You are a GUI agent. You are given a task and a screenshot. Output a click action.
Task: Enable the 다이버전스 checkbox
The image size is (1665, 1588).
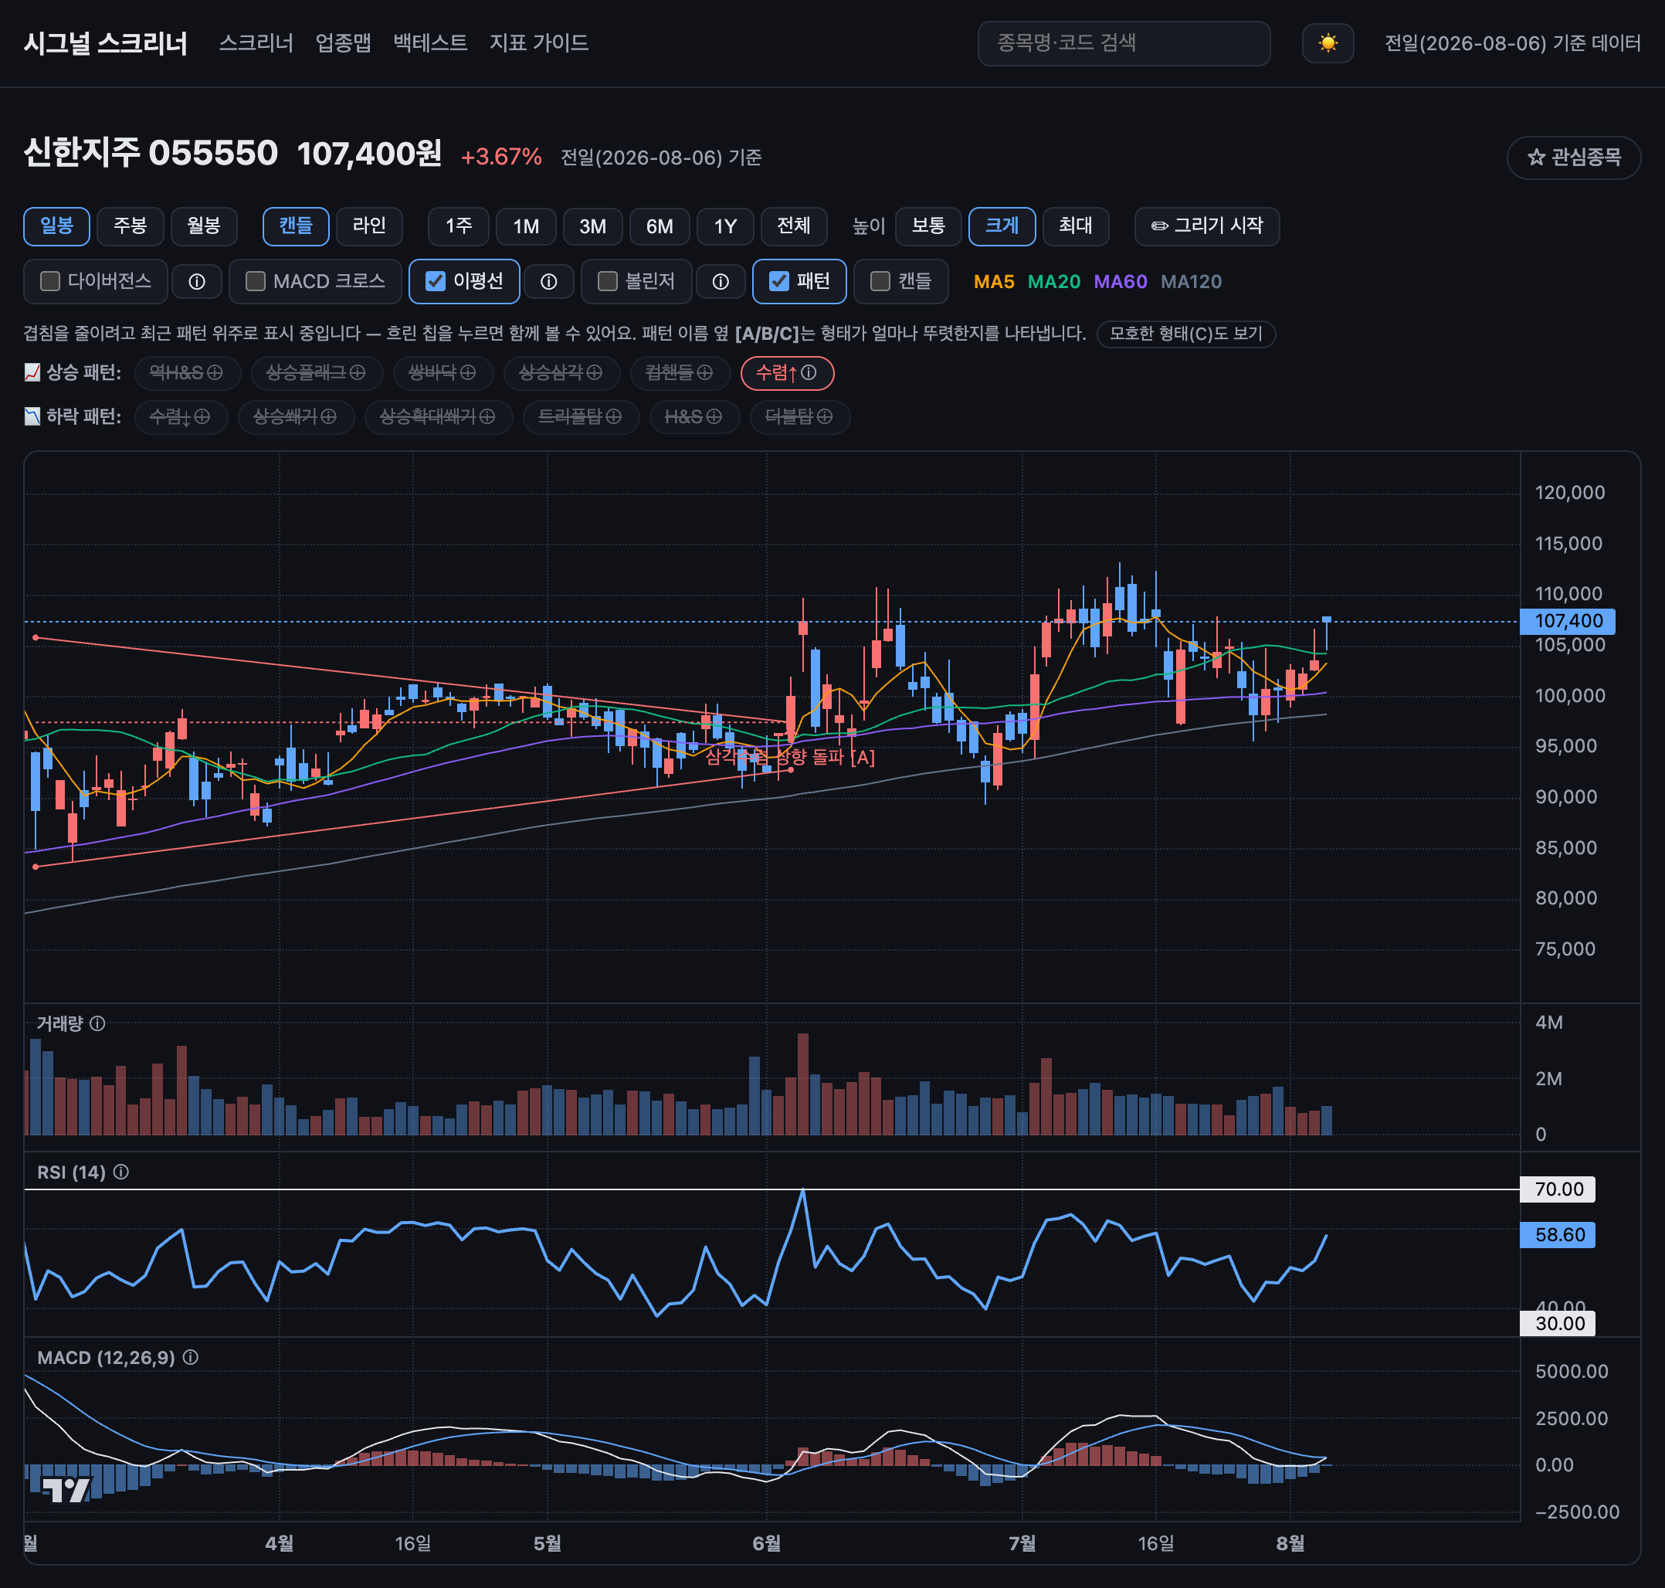click(x=50, y=281)
